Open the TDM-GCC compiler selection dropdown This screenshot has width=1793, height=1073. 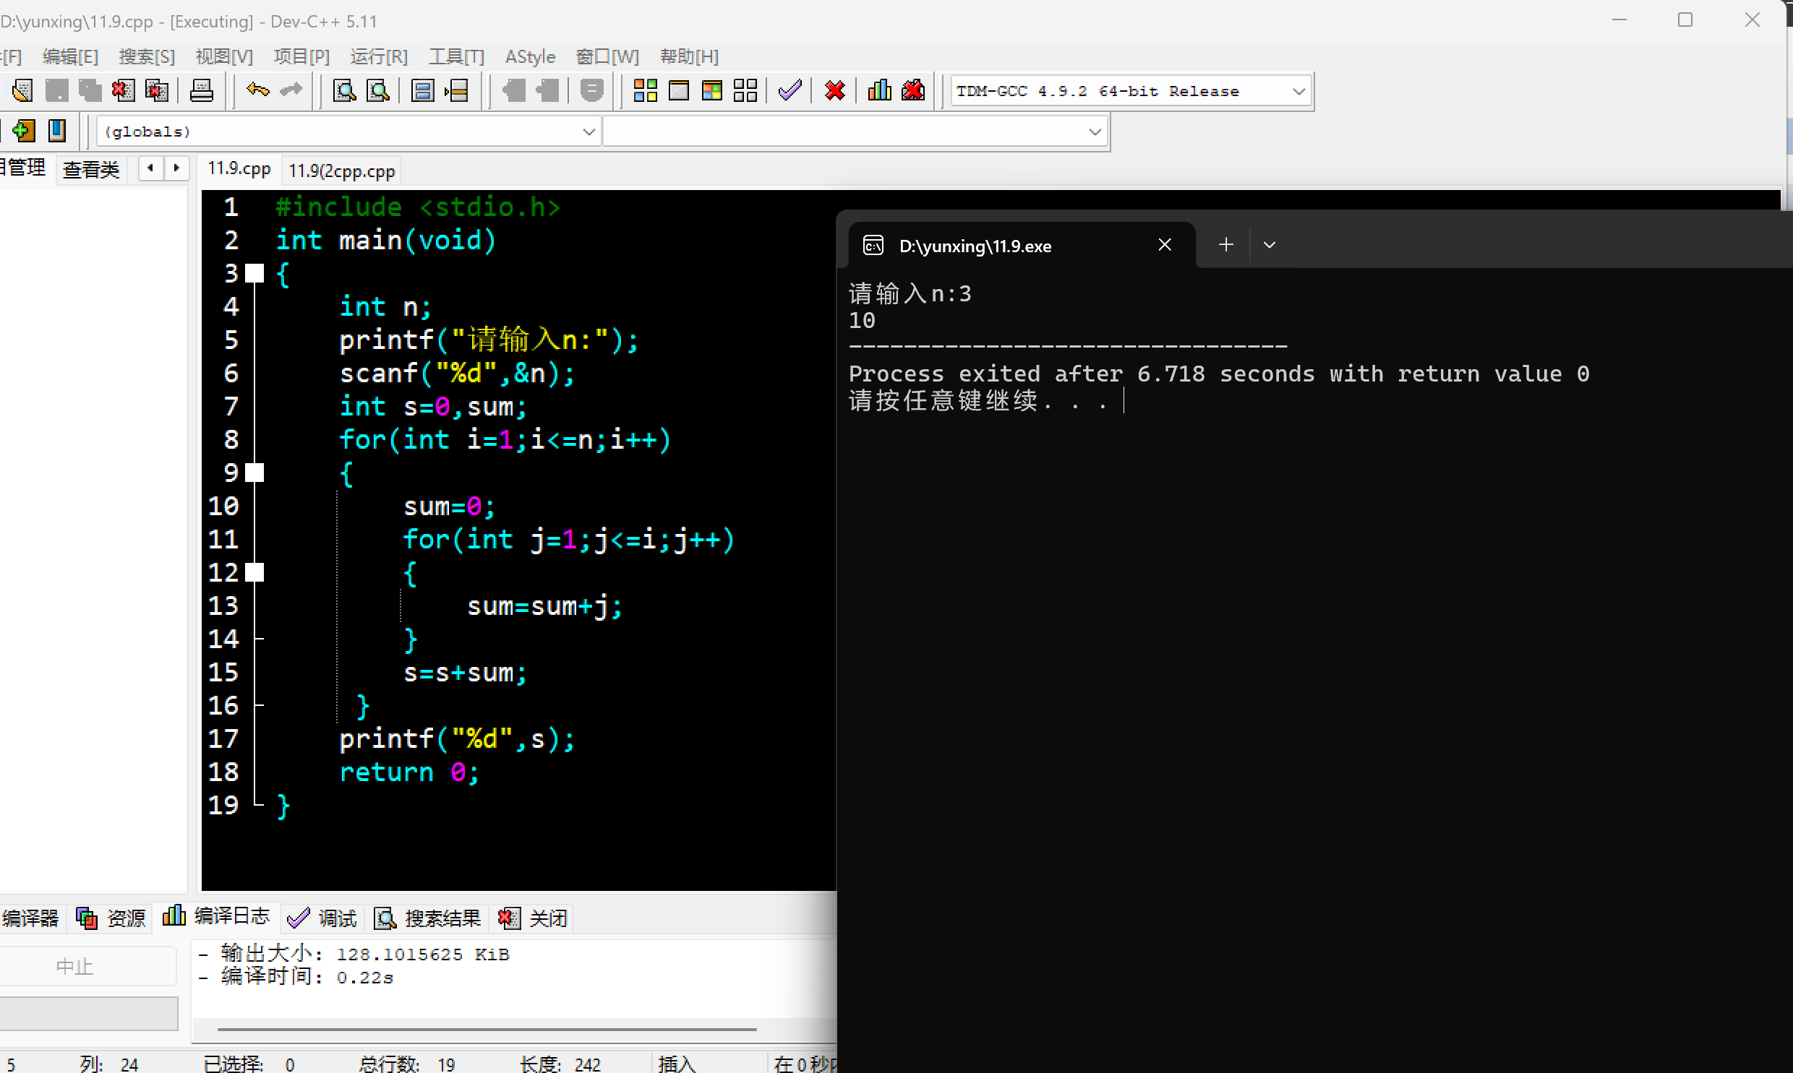coord(1298,92)
